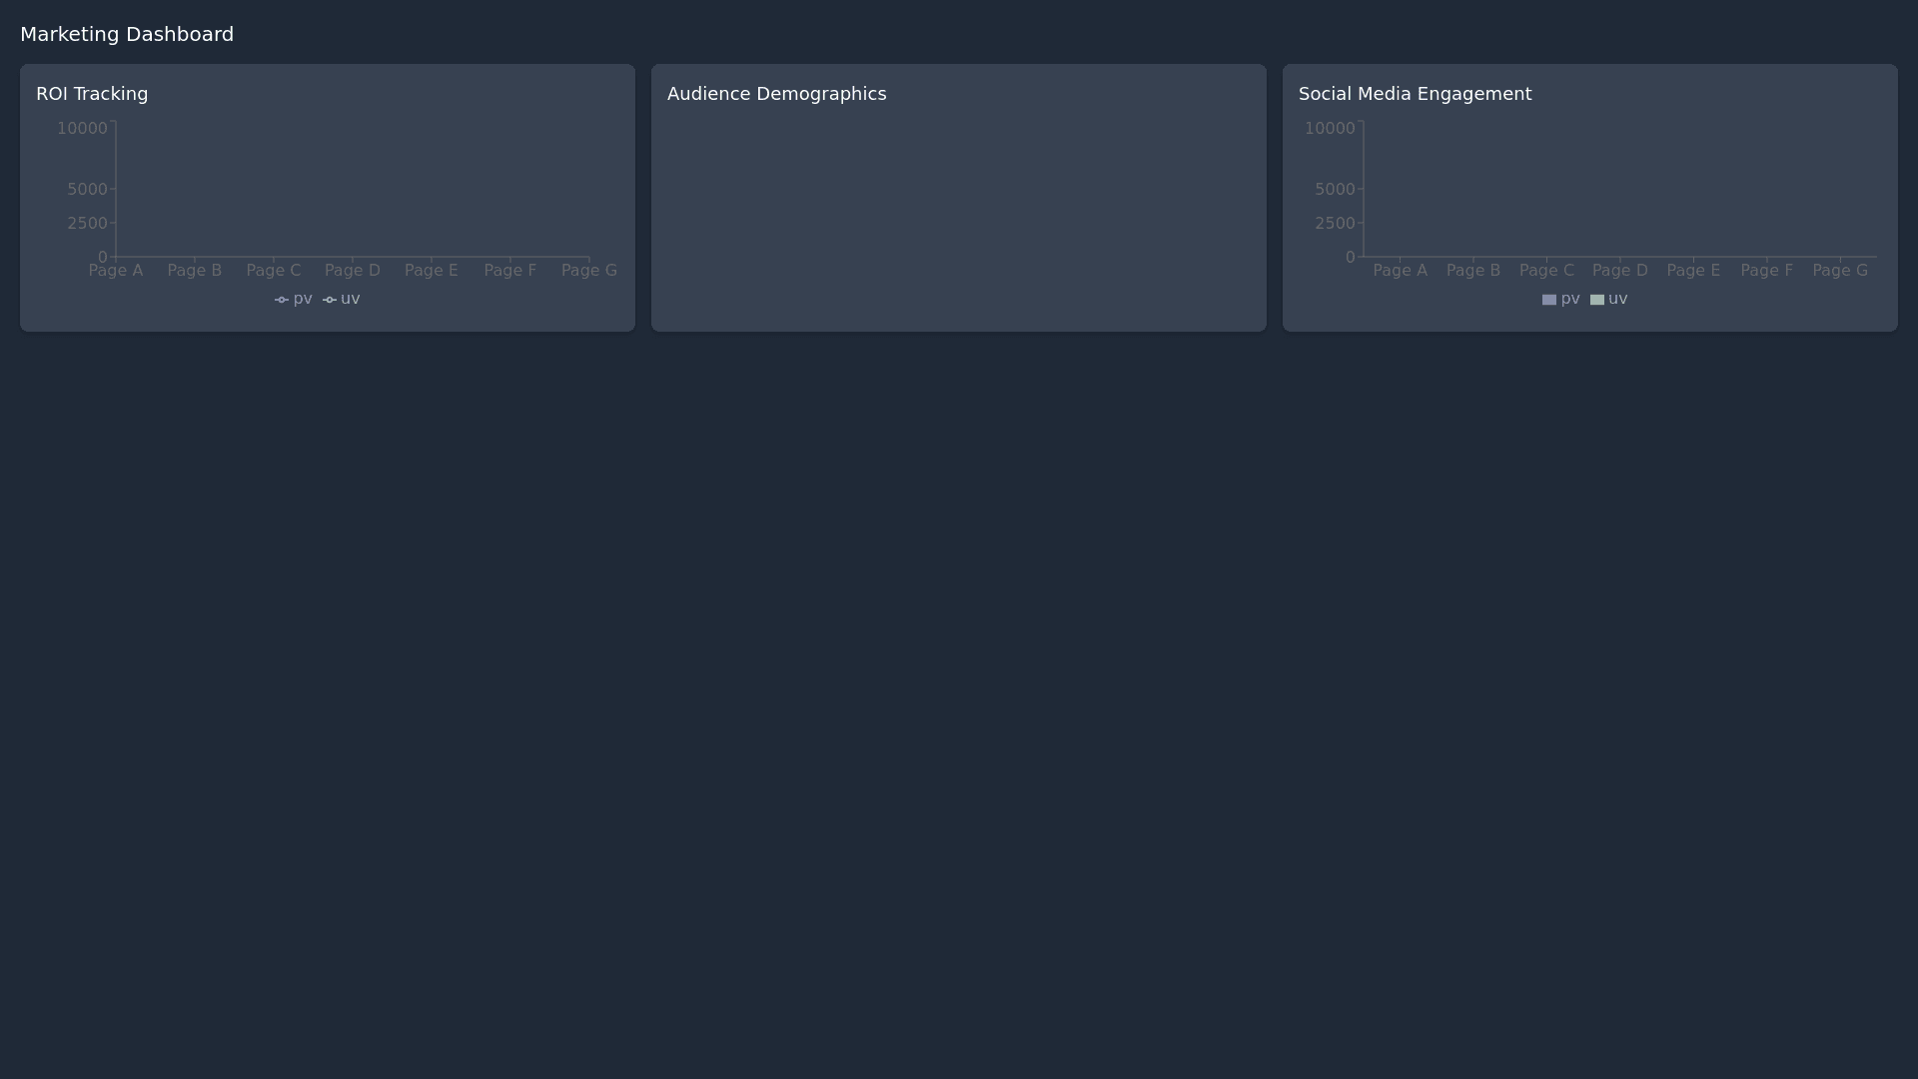Click the empty Audience Demographics chart area
The width and height of the screenshot is (1918, 1079).
pyautogui.click(x=958, y=215)
